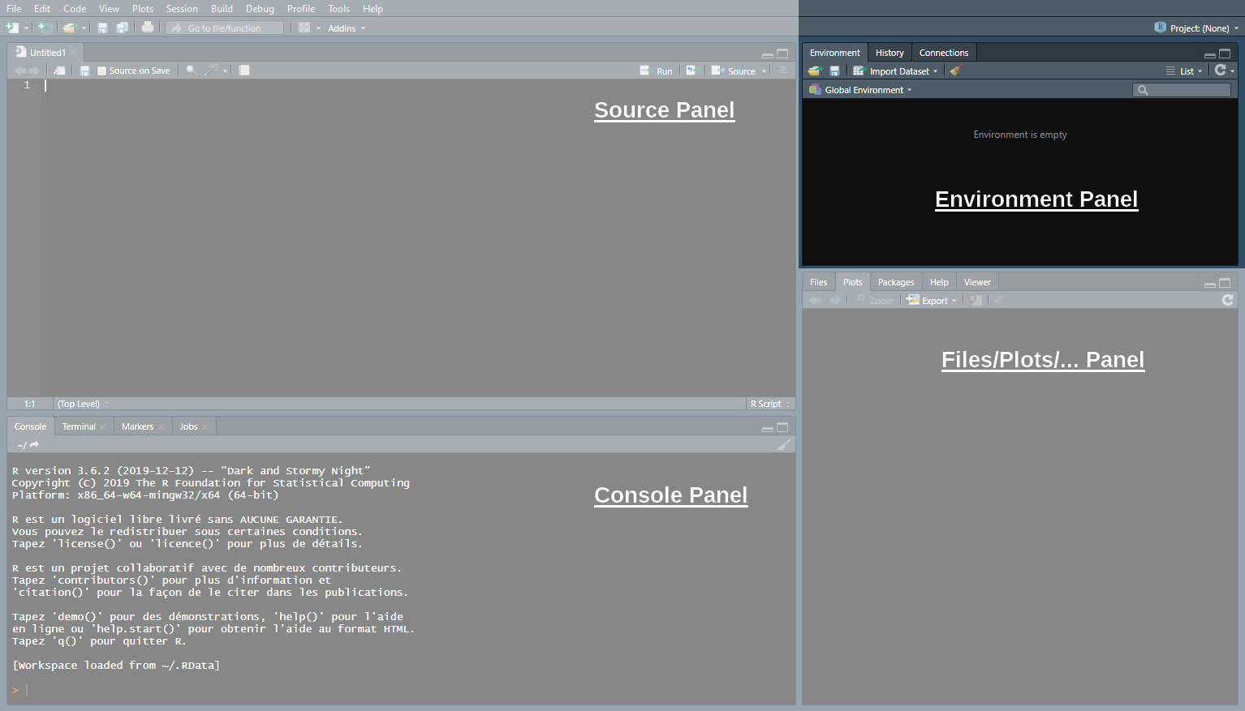Screen dimensions: 1245x711
Task: Open the Session menu
Action: (182, 9)
